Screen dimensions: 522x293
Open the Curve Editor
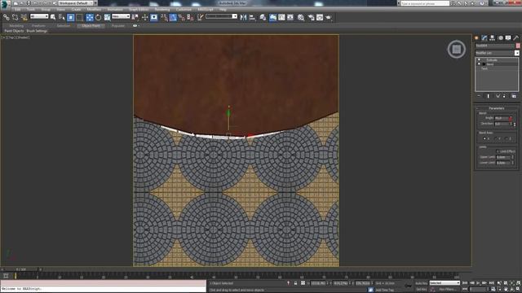click(281, 17)
